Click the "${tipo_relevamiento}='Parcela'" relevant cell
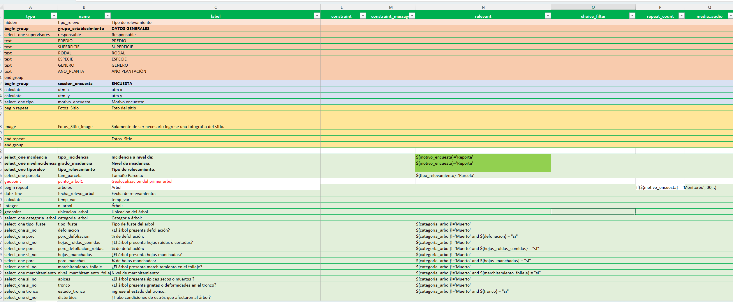 coord(483,175)
